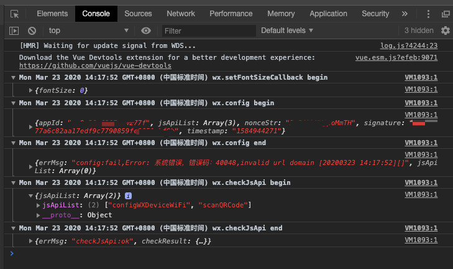
Task: Expand the config:fail errMsg object
Action: tap(30, 167)
